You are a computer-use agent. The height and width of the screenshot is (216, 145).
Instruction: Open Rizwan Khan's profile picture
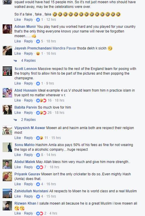(x=7, y=206)
